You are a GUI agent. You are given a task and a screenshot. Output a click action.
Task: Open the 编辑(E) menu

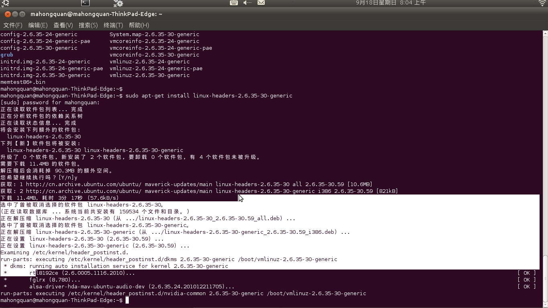pyautogui.click(x=38, y=25)
